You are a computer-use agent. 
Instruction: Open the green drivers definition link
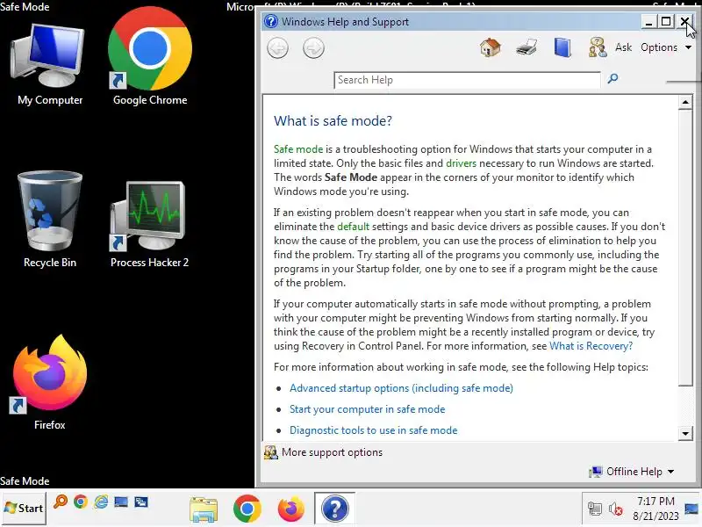461,163
